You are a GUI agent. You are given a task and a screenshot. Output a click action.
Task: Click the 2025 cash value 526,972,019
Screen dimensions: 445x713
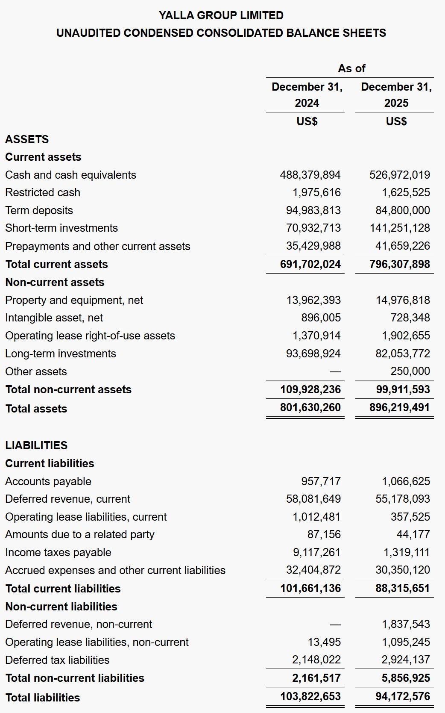(x=399, y=175)
